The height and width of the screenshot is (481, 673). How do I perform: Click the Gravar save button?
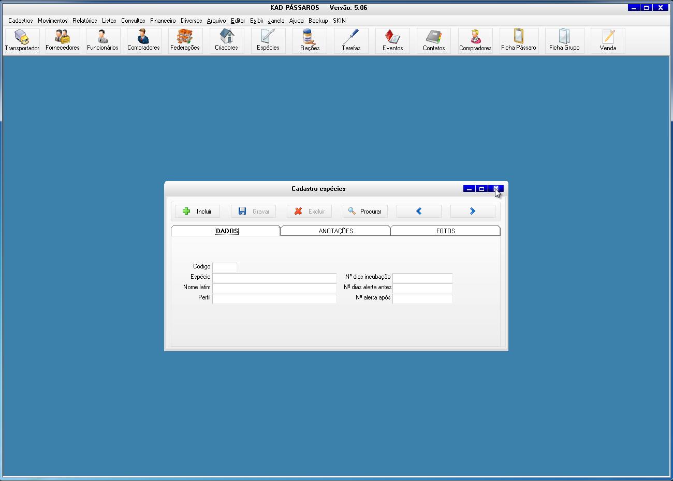[x=253, y=211]
